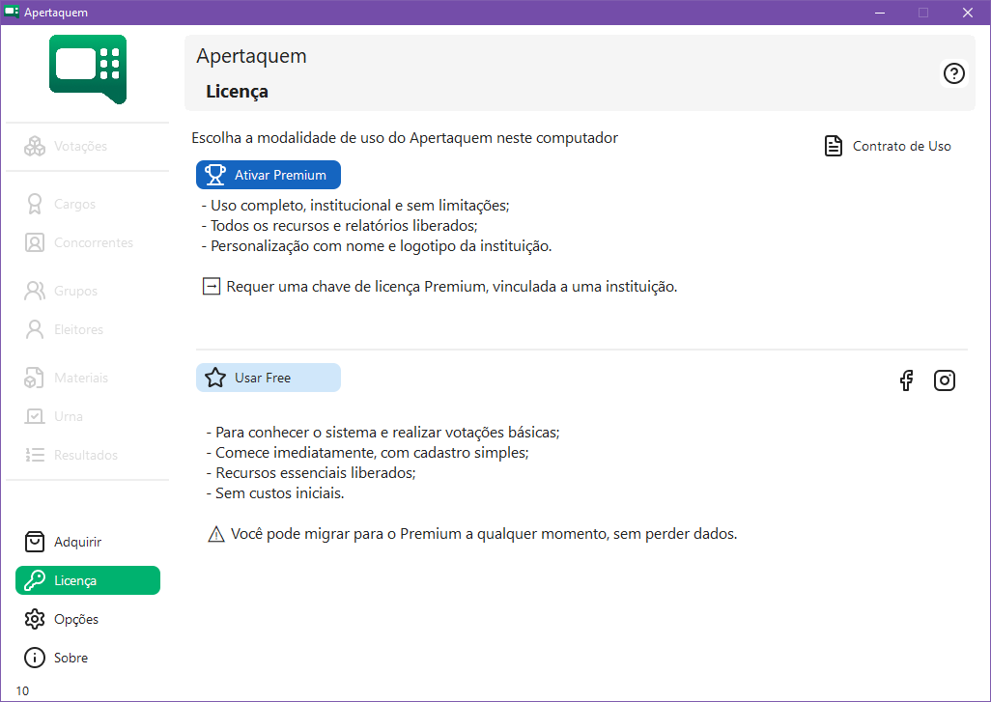Click line 'Sem custos iniciais.'

275,493
